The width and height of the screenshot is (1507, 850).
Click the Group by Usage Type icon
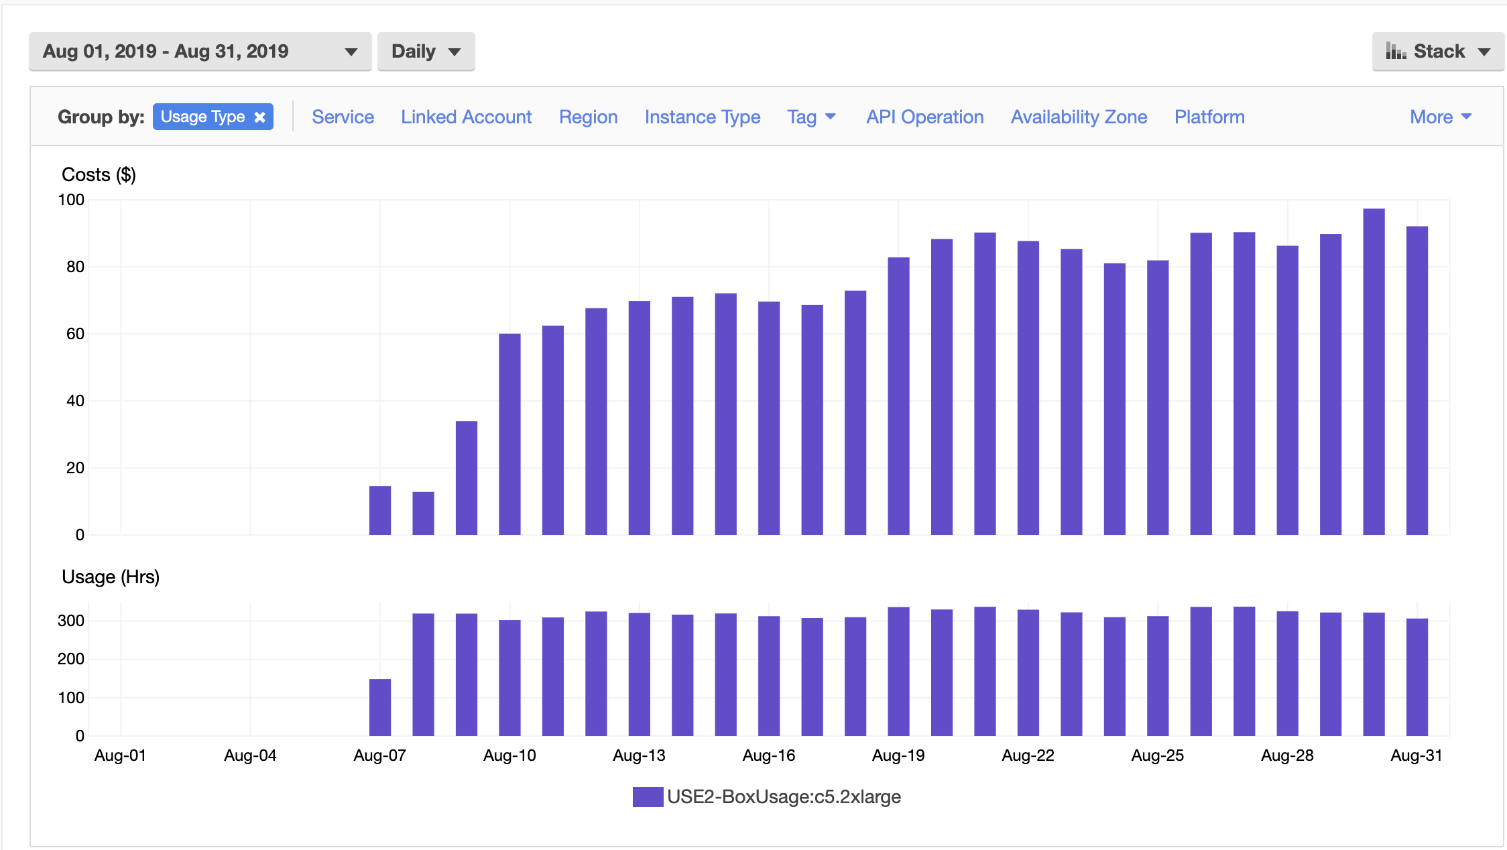213,116
